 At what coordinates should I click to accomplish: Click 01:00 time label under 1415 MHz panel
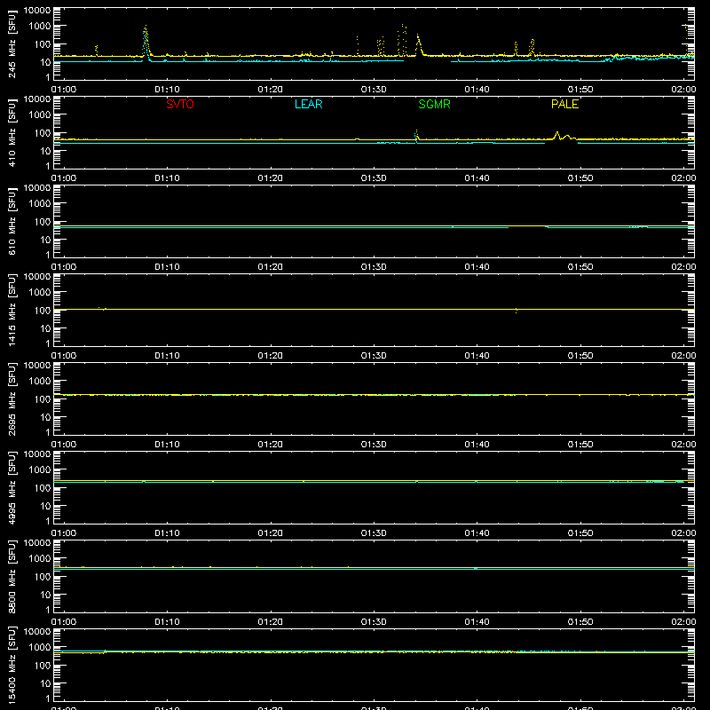tap(64, 356)
